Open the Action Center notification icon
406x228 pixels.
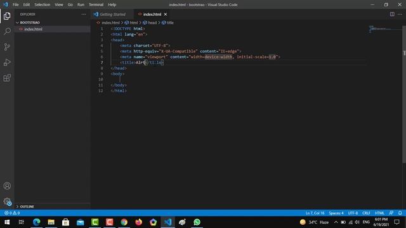(x=396, y=222)
